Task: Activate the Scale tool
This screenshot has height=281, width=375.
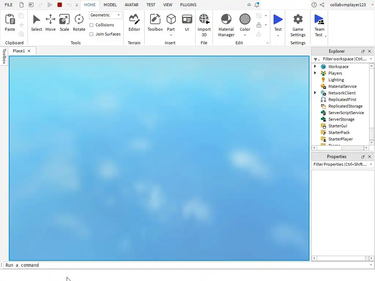Action: 64,22
